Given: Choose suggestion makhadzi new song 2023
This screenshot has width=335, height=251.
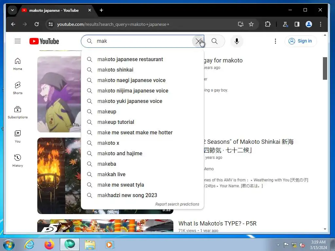Looking at the screenshot, I should coord(142,195).
